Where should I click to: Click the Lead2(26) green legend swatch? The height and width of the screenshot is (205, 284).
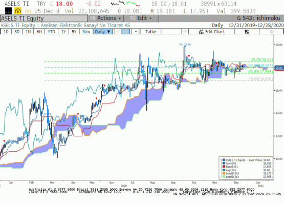(x=224, y=176)
